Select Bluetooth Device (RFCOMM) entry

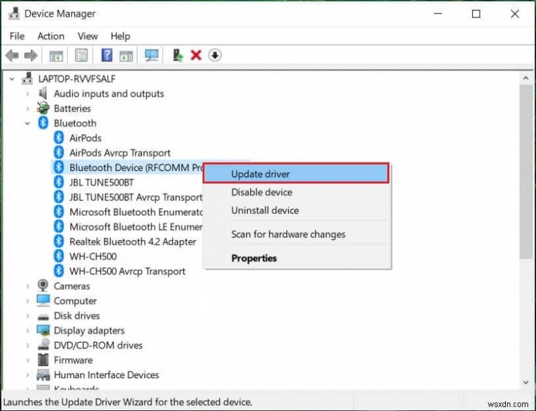[x=136, y=168]
